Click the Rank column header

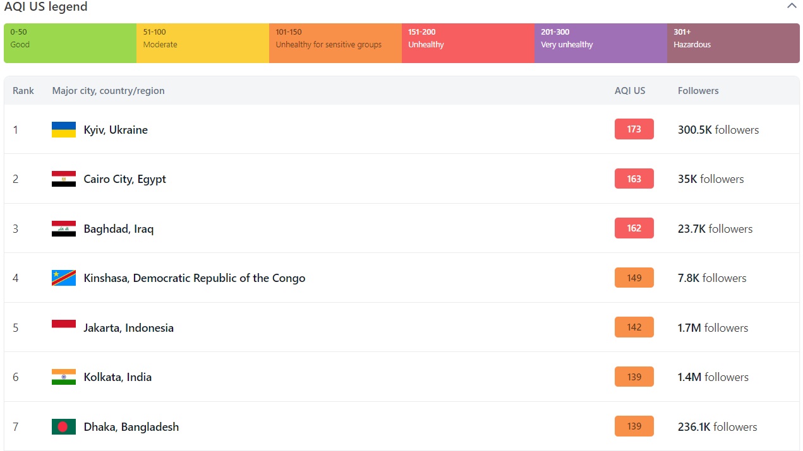point(23,91)
